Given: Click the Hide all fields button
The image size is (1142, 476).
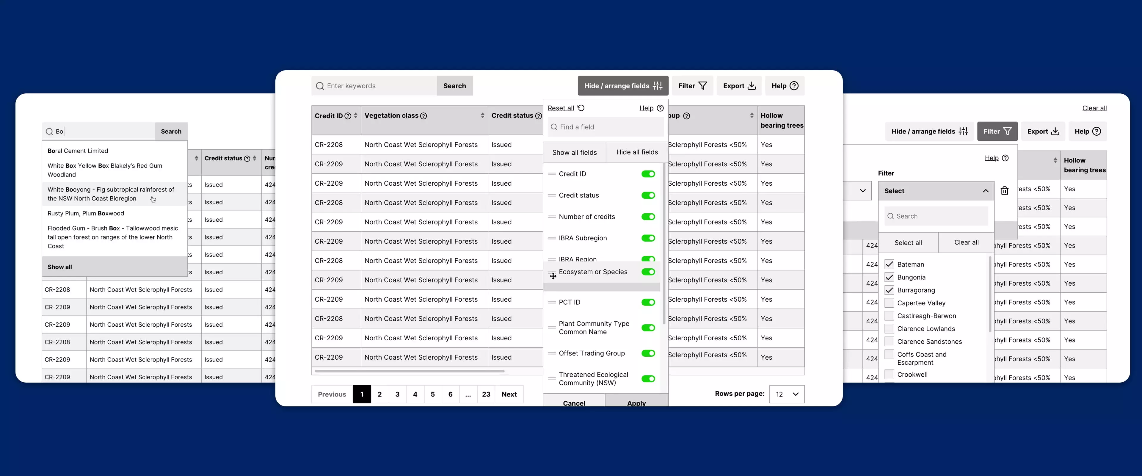Looking at the screenshot, I should [x=637, y=152].
